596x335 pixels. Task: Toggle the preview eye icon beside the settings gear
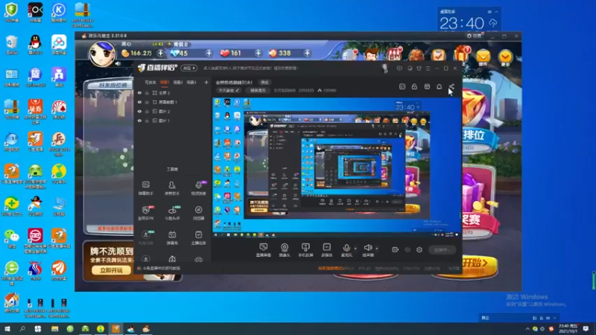[408, 249]
